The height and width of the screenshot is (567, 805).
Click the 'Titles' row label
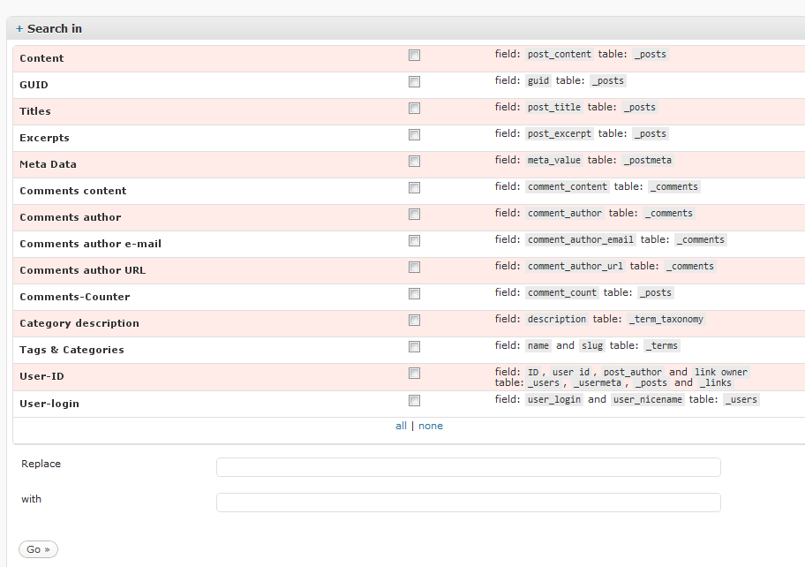pyautogui.click(x=35, y=111)
